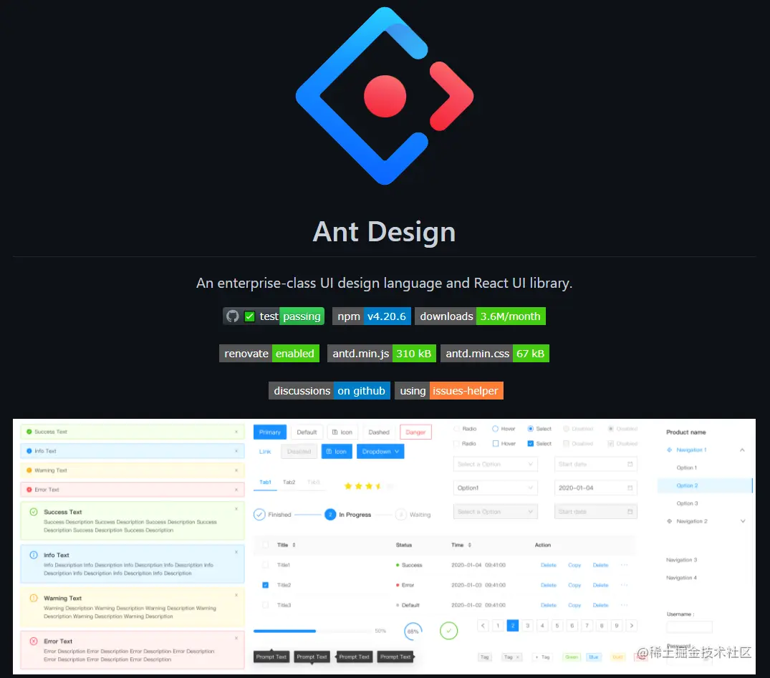The image size is (770, 678).
Task: Close the one-line Error Text alert
Action: (x=236, y=490)
